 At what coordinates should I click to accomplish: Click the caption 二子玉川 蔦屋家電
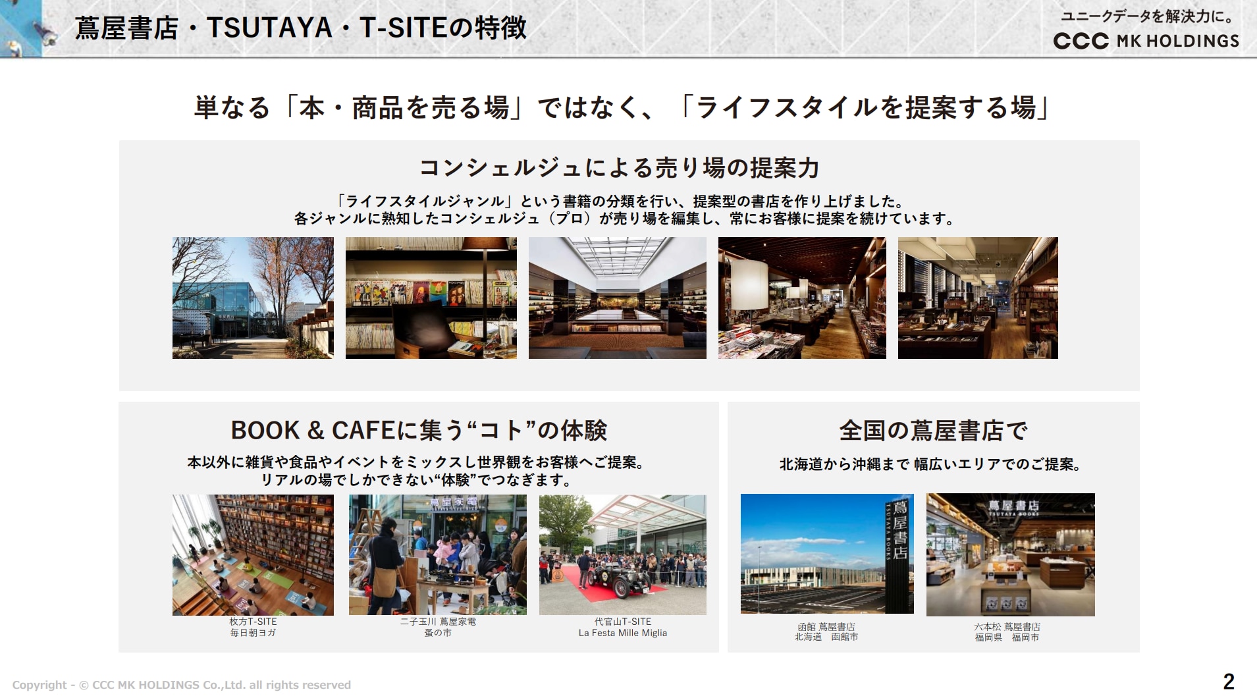(x=438, y=622)
